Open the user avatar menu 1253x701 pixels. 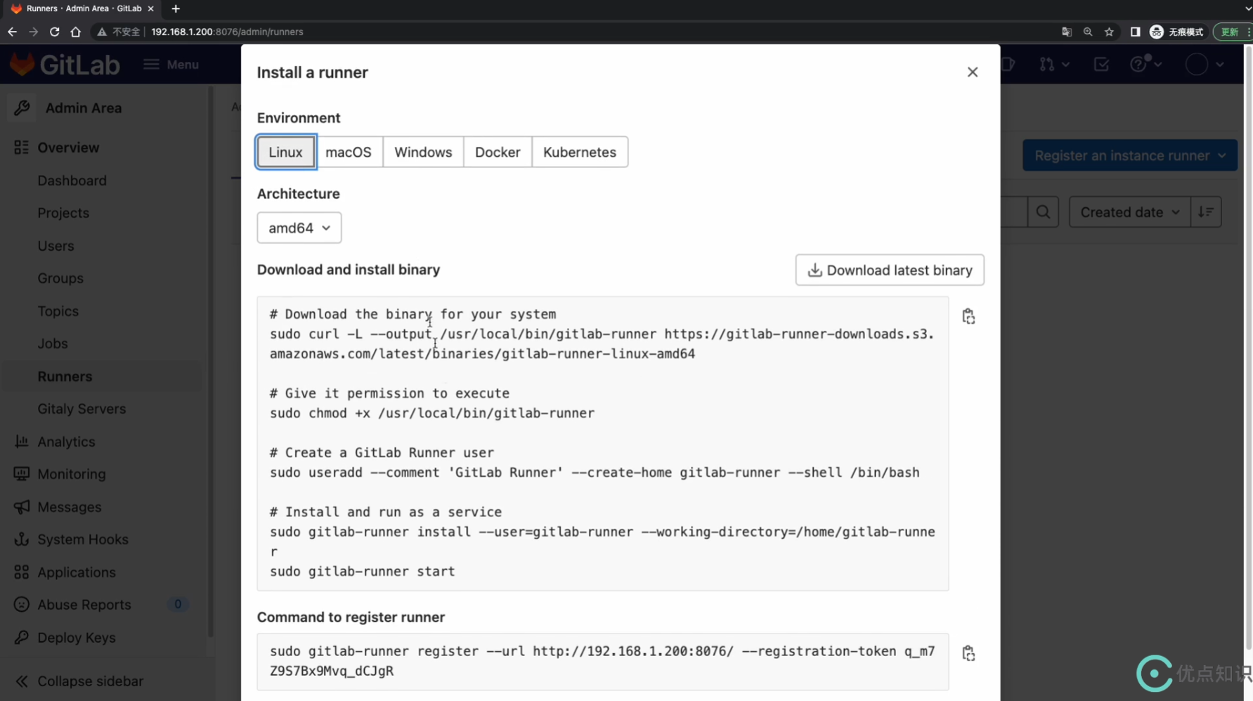[x=1205, y=65]
